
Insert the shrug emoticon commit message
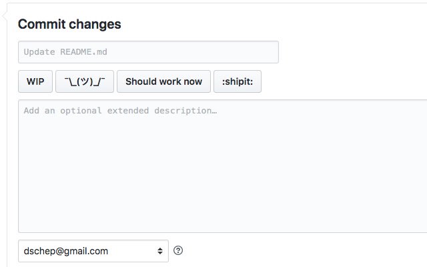click(85, 81)
